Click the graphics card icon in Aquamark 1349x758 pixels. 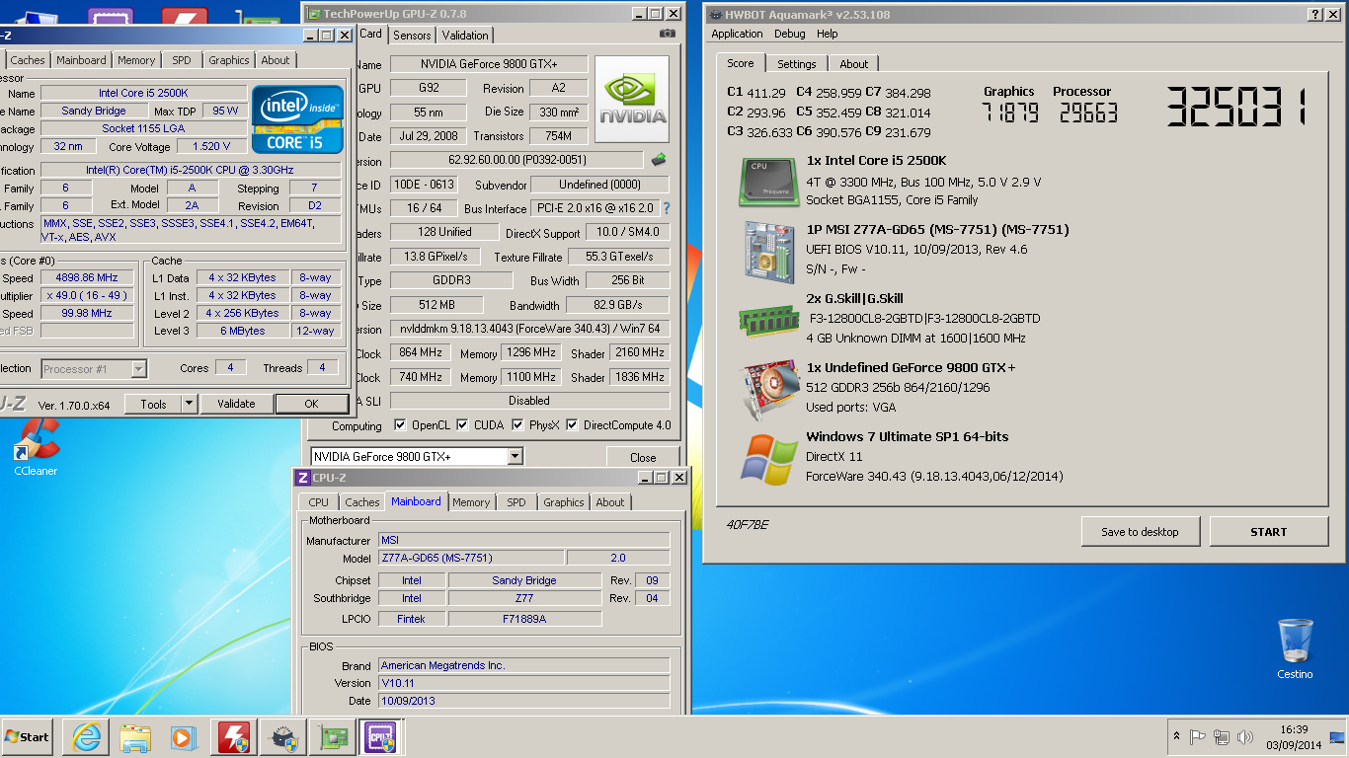tap(768, 390)
